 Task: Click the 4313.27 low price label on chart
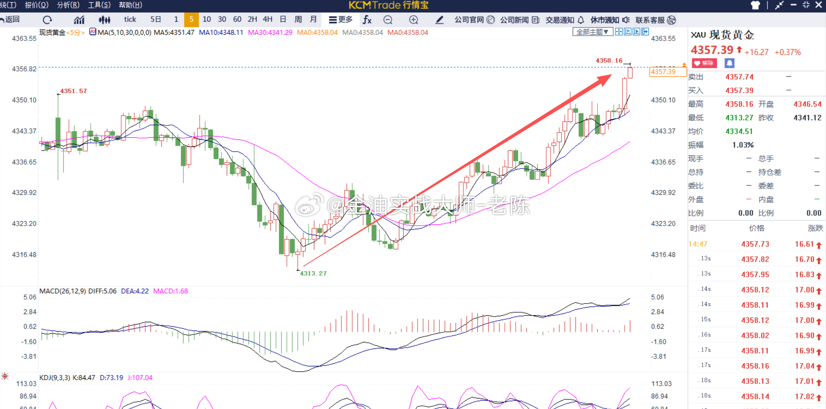tap(313, 274)
